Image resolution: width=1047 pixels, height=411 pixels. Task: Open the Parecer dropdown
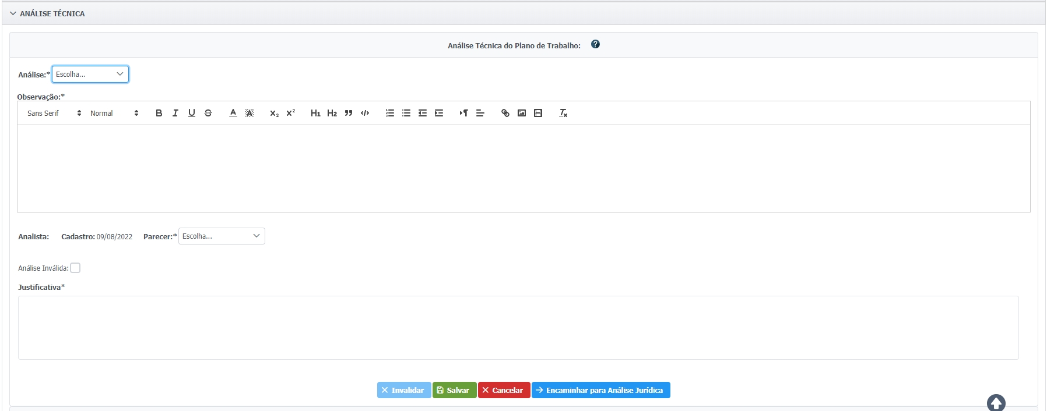point(222,236)
